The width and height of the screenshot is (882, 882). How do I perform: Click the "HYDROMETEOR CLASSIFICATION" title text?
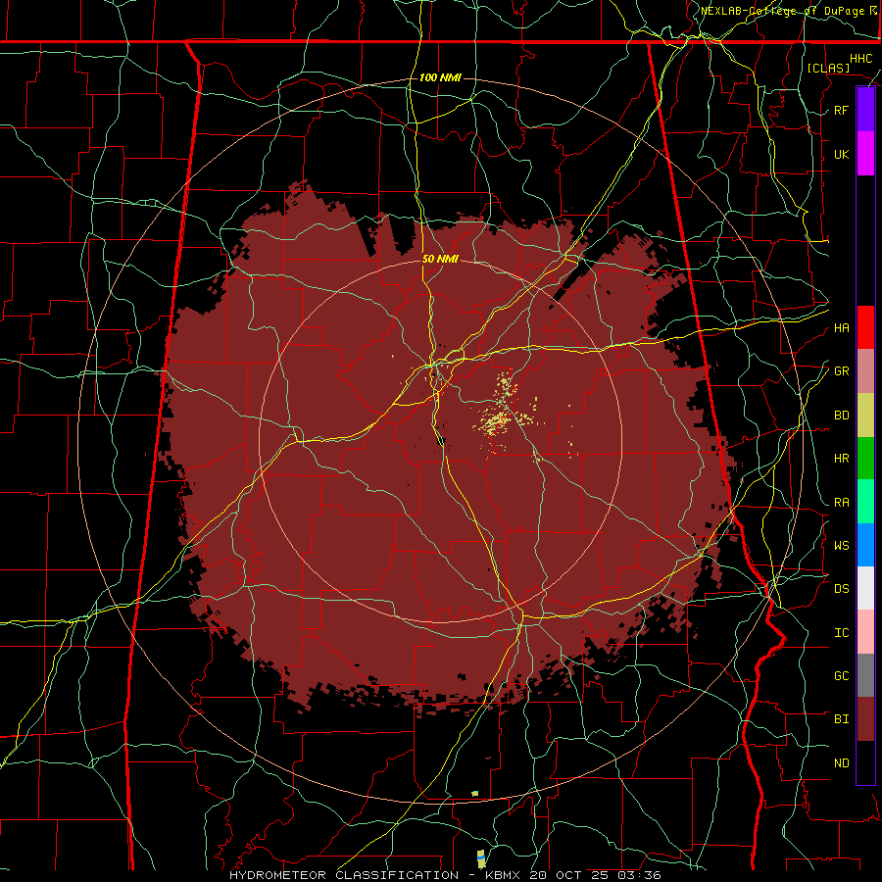[x=344, y=875]
